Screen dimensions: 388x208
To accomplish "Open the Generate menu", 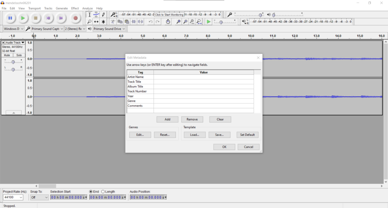I will pos(62,8).
